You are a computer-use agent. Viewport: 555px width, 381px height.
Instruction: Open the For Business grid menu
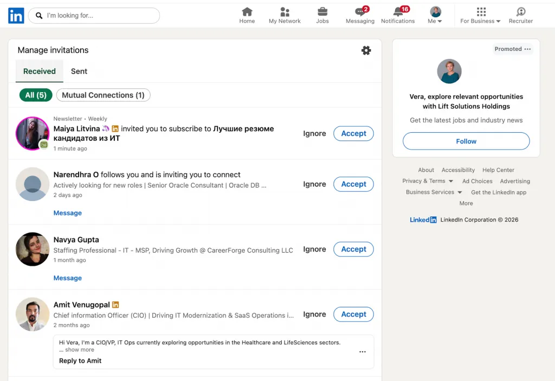tap(480, 16)
